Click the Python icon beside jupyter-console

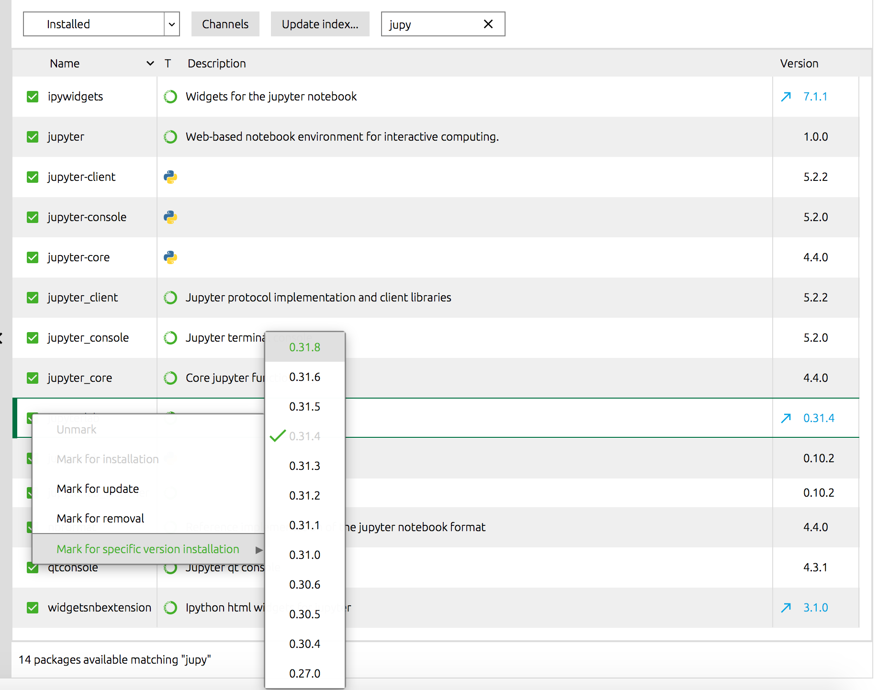[170, 217]
